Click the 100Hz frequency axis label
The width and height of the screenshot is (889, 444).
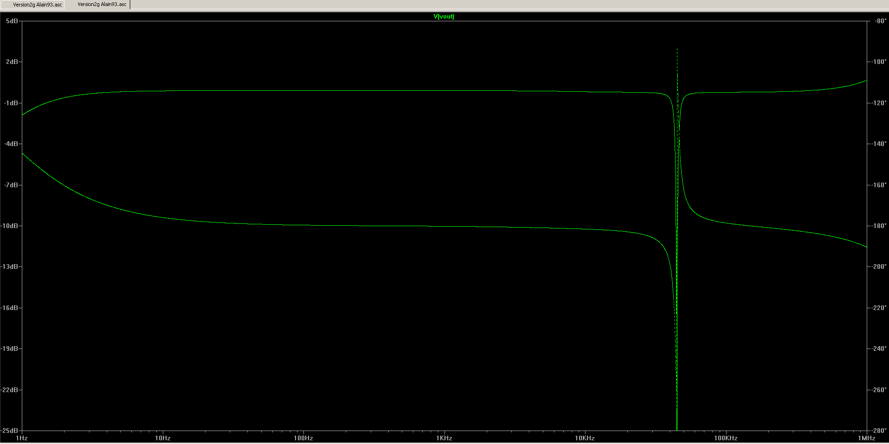(303, 438)
